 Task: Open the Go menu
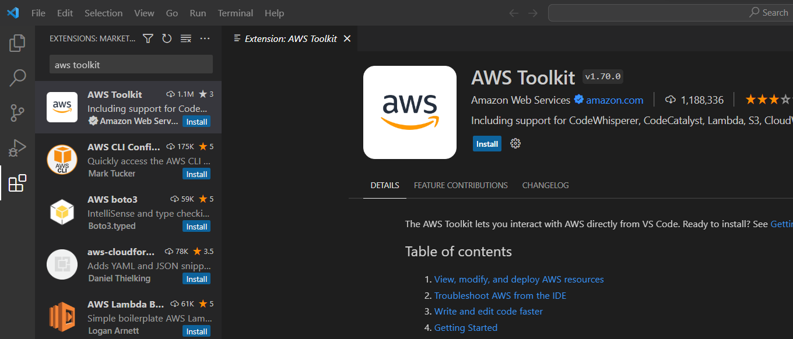click(172, 13)
